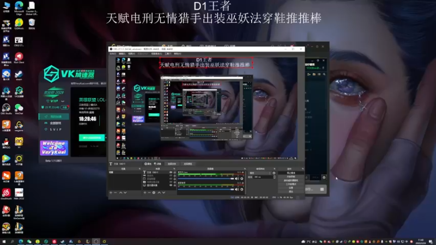This screenshot has height=245, width=436.
Task: Open 帮助(H) menu in OBS
Action: click(178, 53)
